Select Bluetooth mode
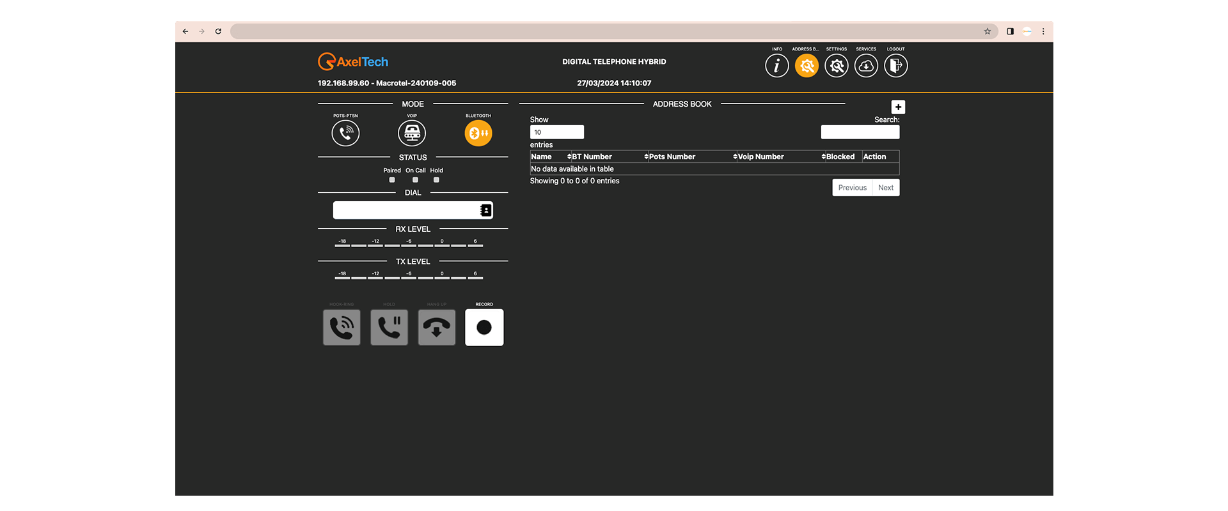 tap(478, 133)
